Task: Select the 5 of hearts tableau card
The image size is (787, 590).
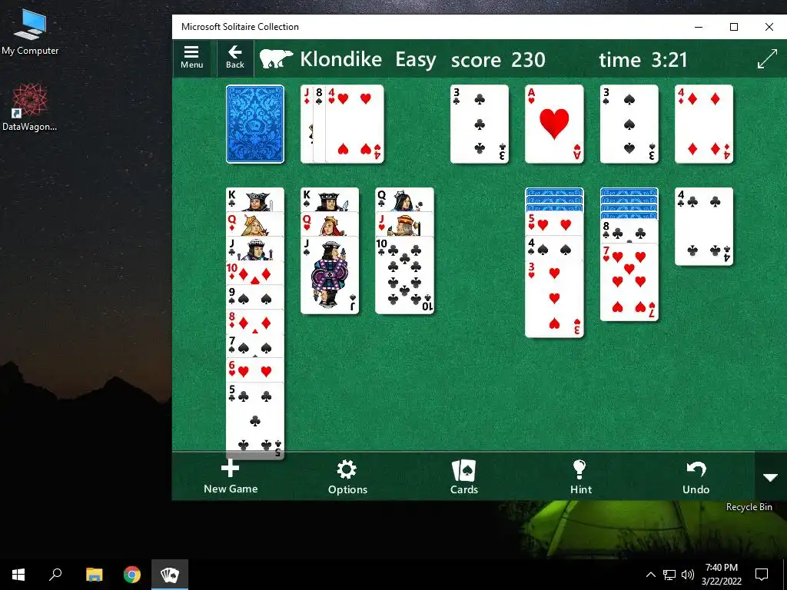Action: point(554,224)
